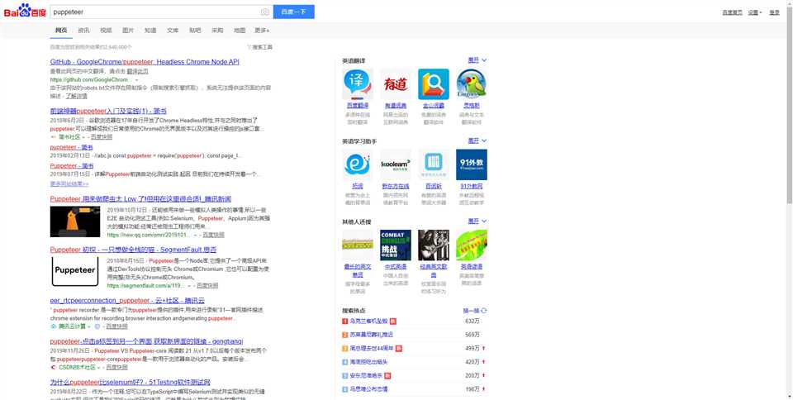Open 'eer_rtcpeerconnection_puppeteer' Tencent Cloud result
The image size is (793, 400).
coord(126,300)
